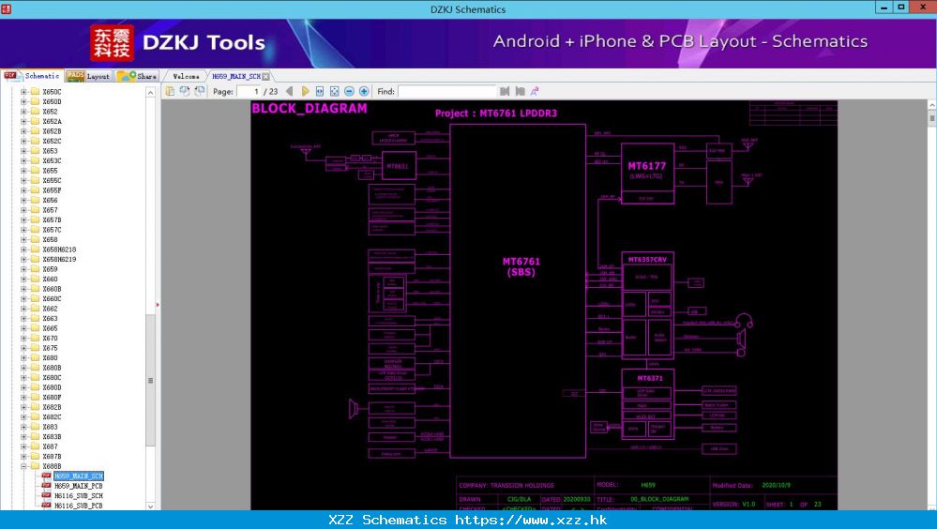Zoom out with the minus icon
The image size is (937, 529).
pos(349,91)
